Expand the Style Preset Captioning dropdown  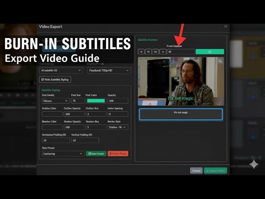[63, 154]
